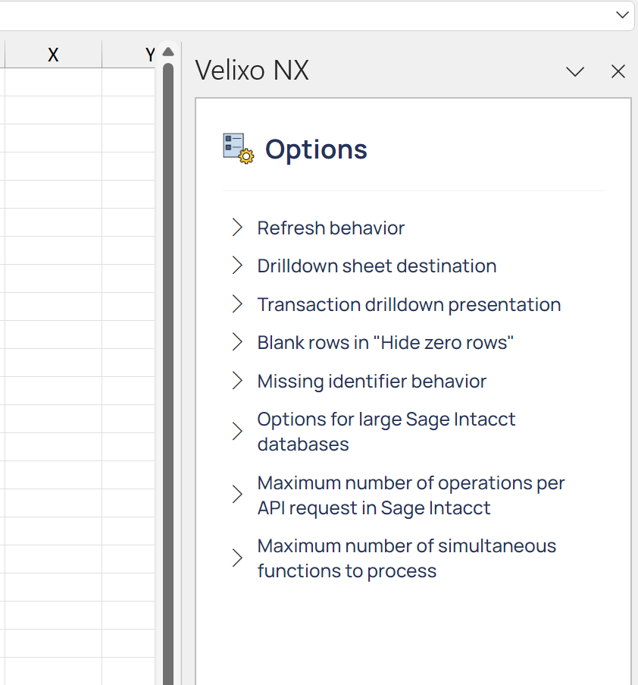638x685 pixels.
Task: Expand the Refresh behavior chevron
Action: 237,228
